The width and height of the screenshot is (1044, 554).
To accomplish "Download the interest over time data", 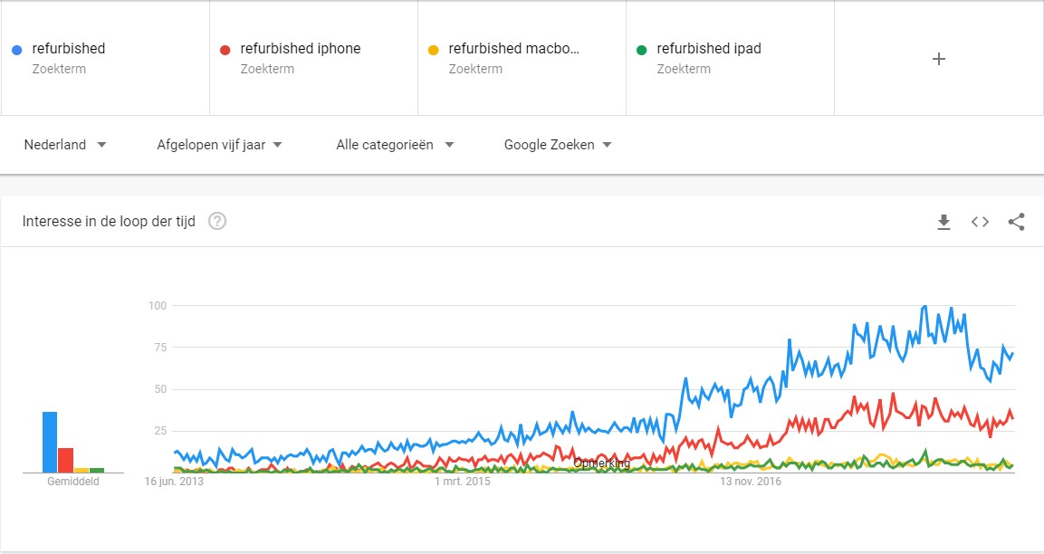I will click(943, 222).
